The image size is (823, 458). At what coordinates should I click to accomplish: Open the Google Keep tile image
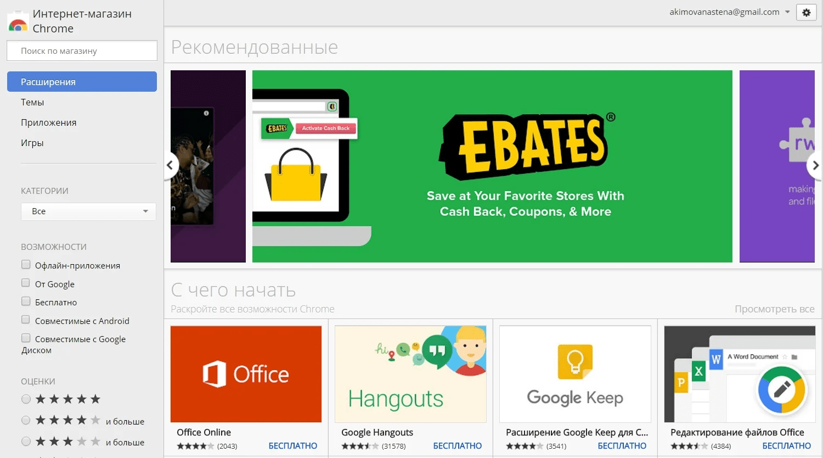coord(575,374)
